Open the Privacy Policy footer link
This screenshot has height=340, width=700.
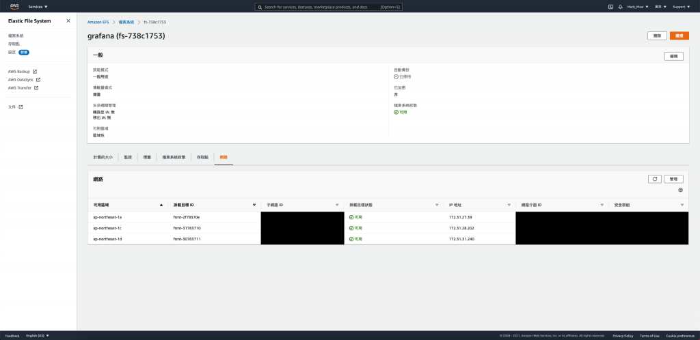(623, 335)
